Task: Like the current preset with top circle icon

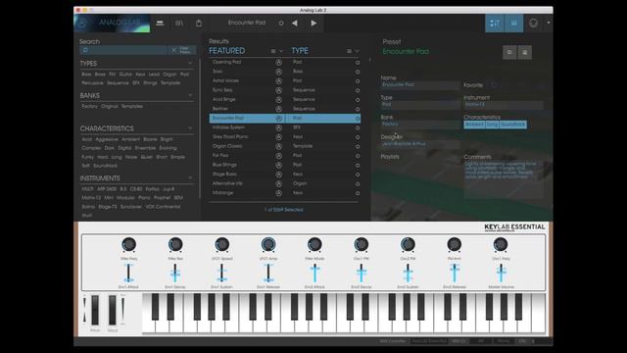Action: click(281, 24)
